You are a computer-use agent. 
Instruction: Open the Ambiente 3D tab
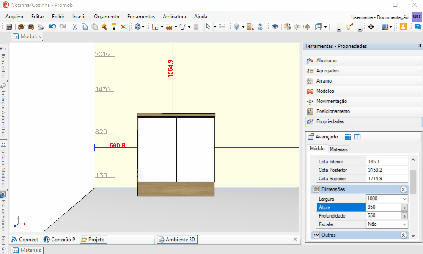point(177,240)
